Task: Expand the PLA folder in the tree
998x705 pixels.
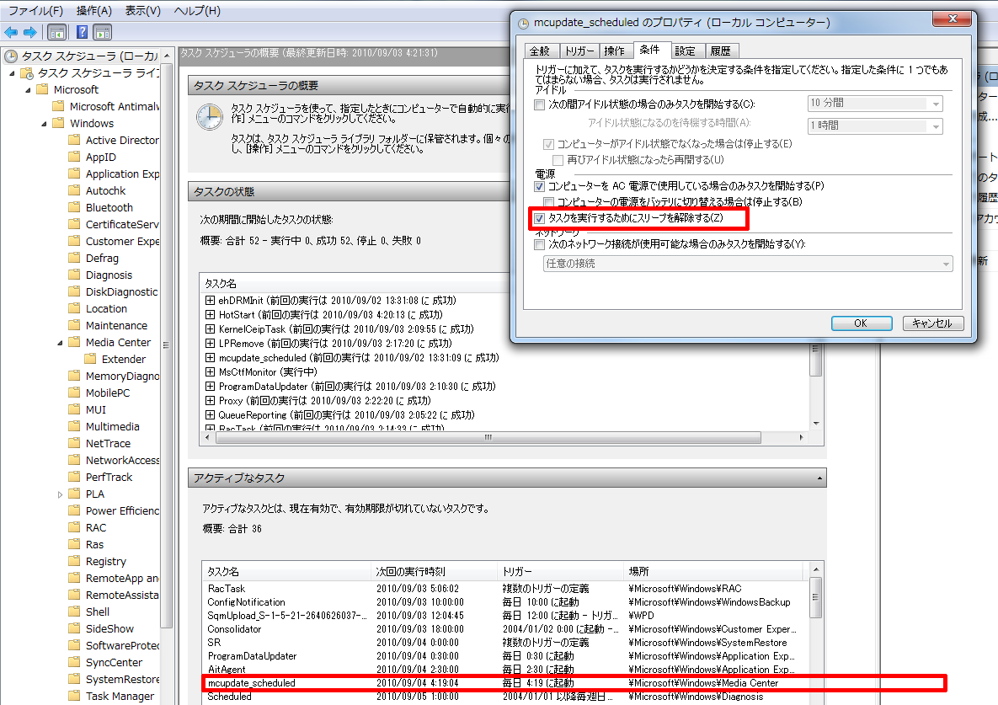Action: tap(60, 494)
